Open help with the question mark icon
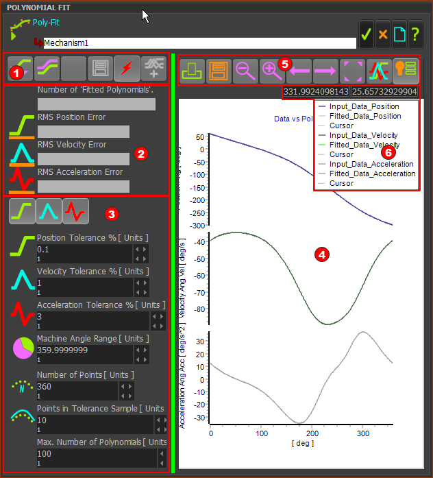433x478 pixels. [x=416, y=34]
